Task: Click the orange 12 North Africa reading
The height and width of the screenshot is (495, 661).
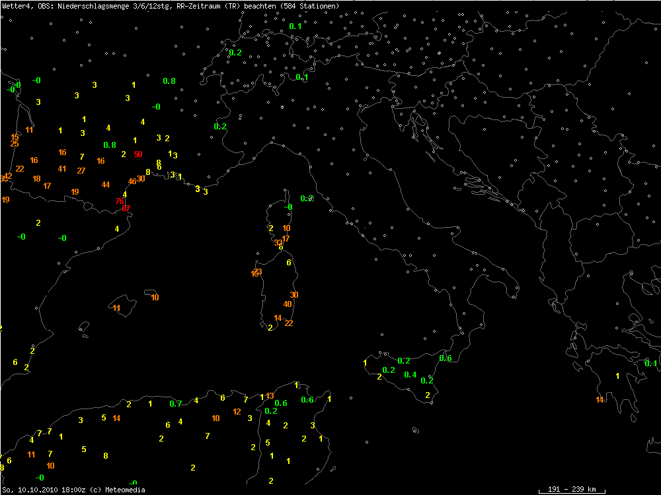Action: 237,412
